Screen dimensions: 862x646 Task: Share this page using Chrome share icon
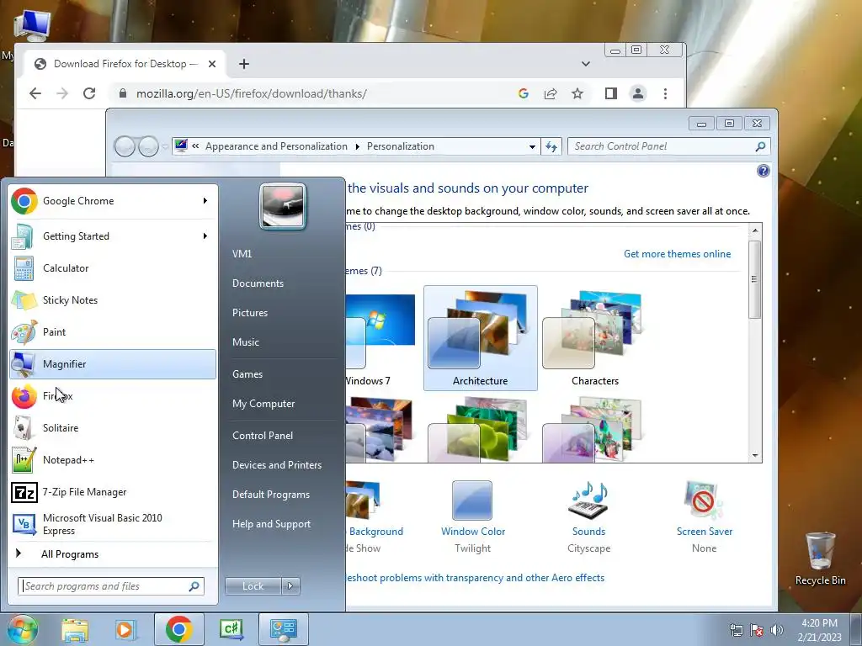551,93
